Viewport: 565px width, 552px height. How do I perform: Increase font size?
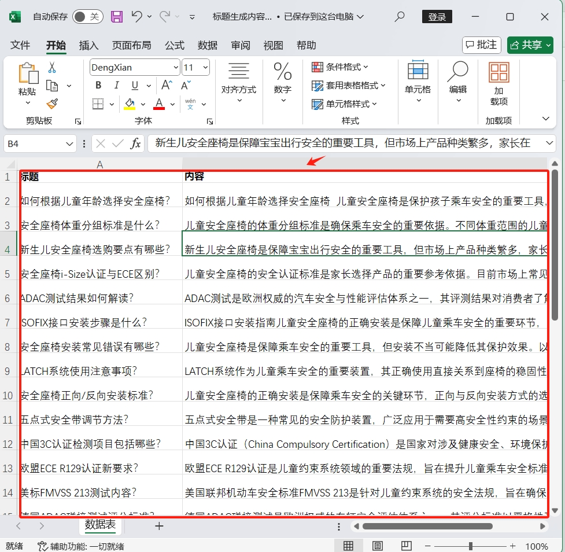point(167,85)
